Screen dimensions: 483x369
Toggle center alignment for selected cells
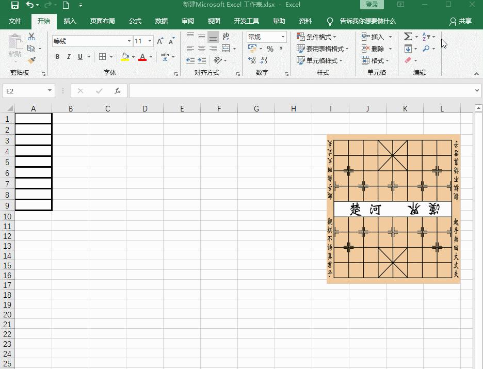pyautogui.click(x=201, y=48)
